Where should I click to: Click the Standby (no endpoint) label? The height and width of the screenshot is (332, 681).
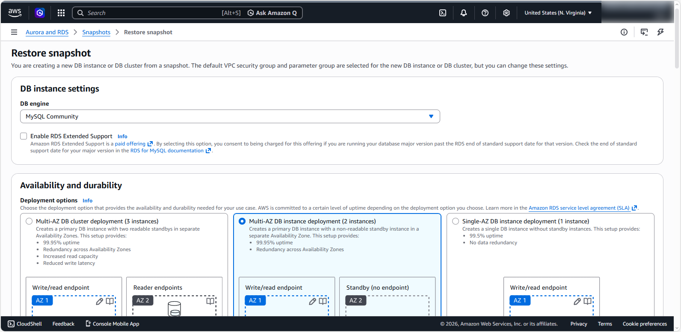pos(378,288)
